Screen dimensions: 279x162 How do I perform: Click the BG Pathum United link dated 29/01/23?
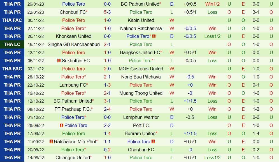(x=140, y=4)
